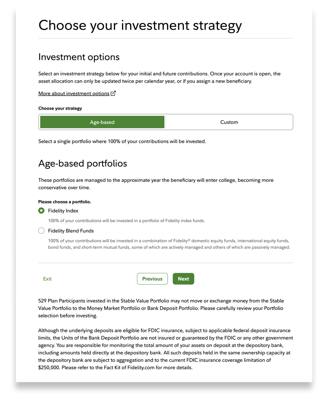Click the "Please choose a portfolio" label
Viewport: 327px width, 398px height.
point(65,201)
